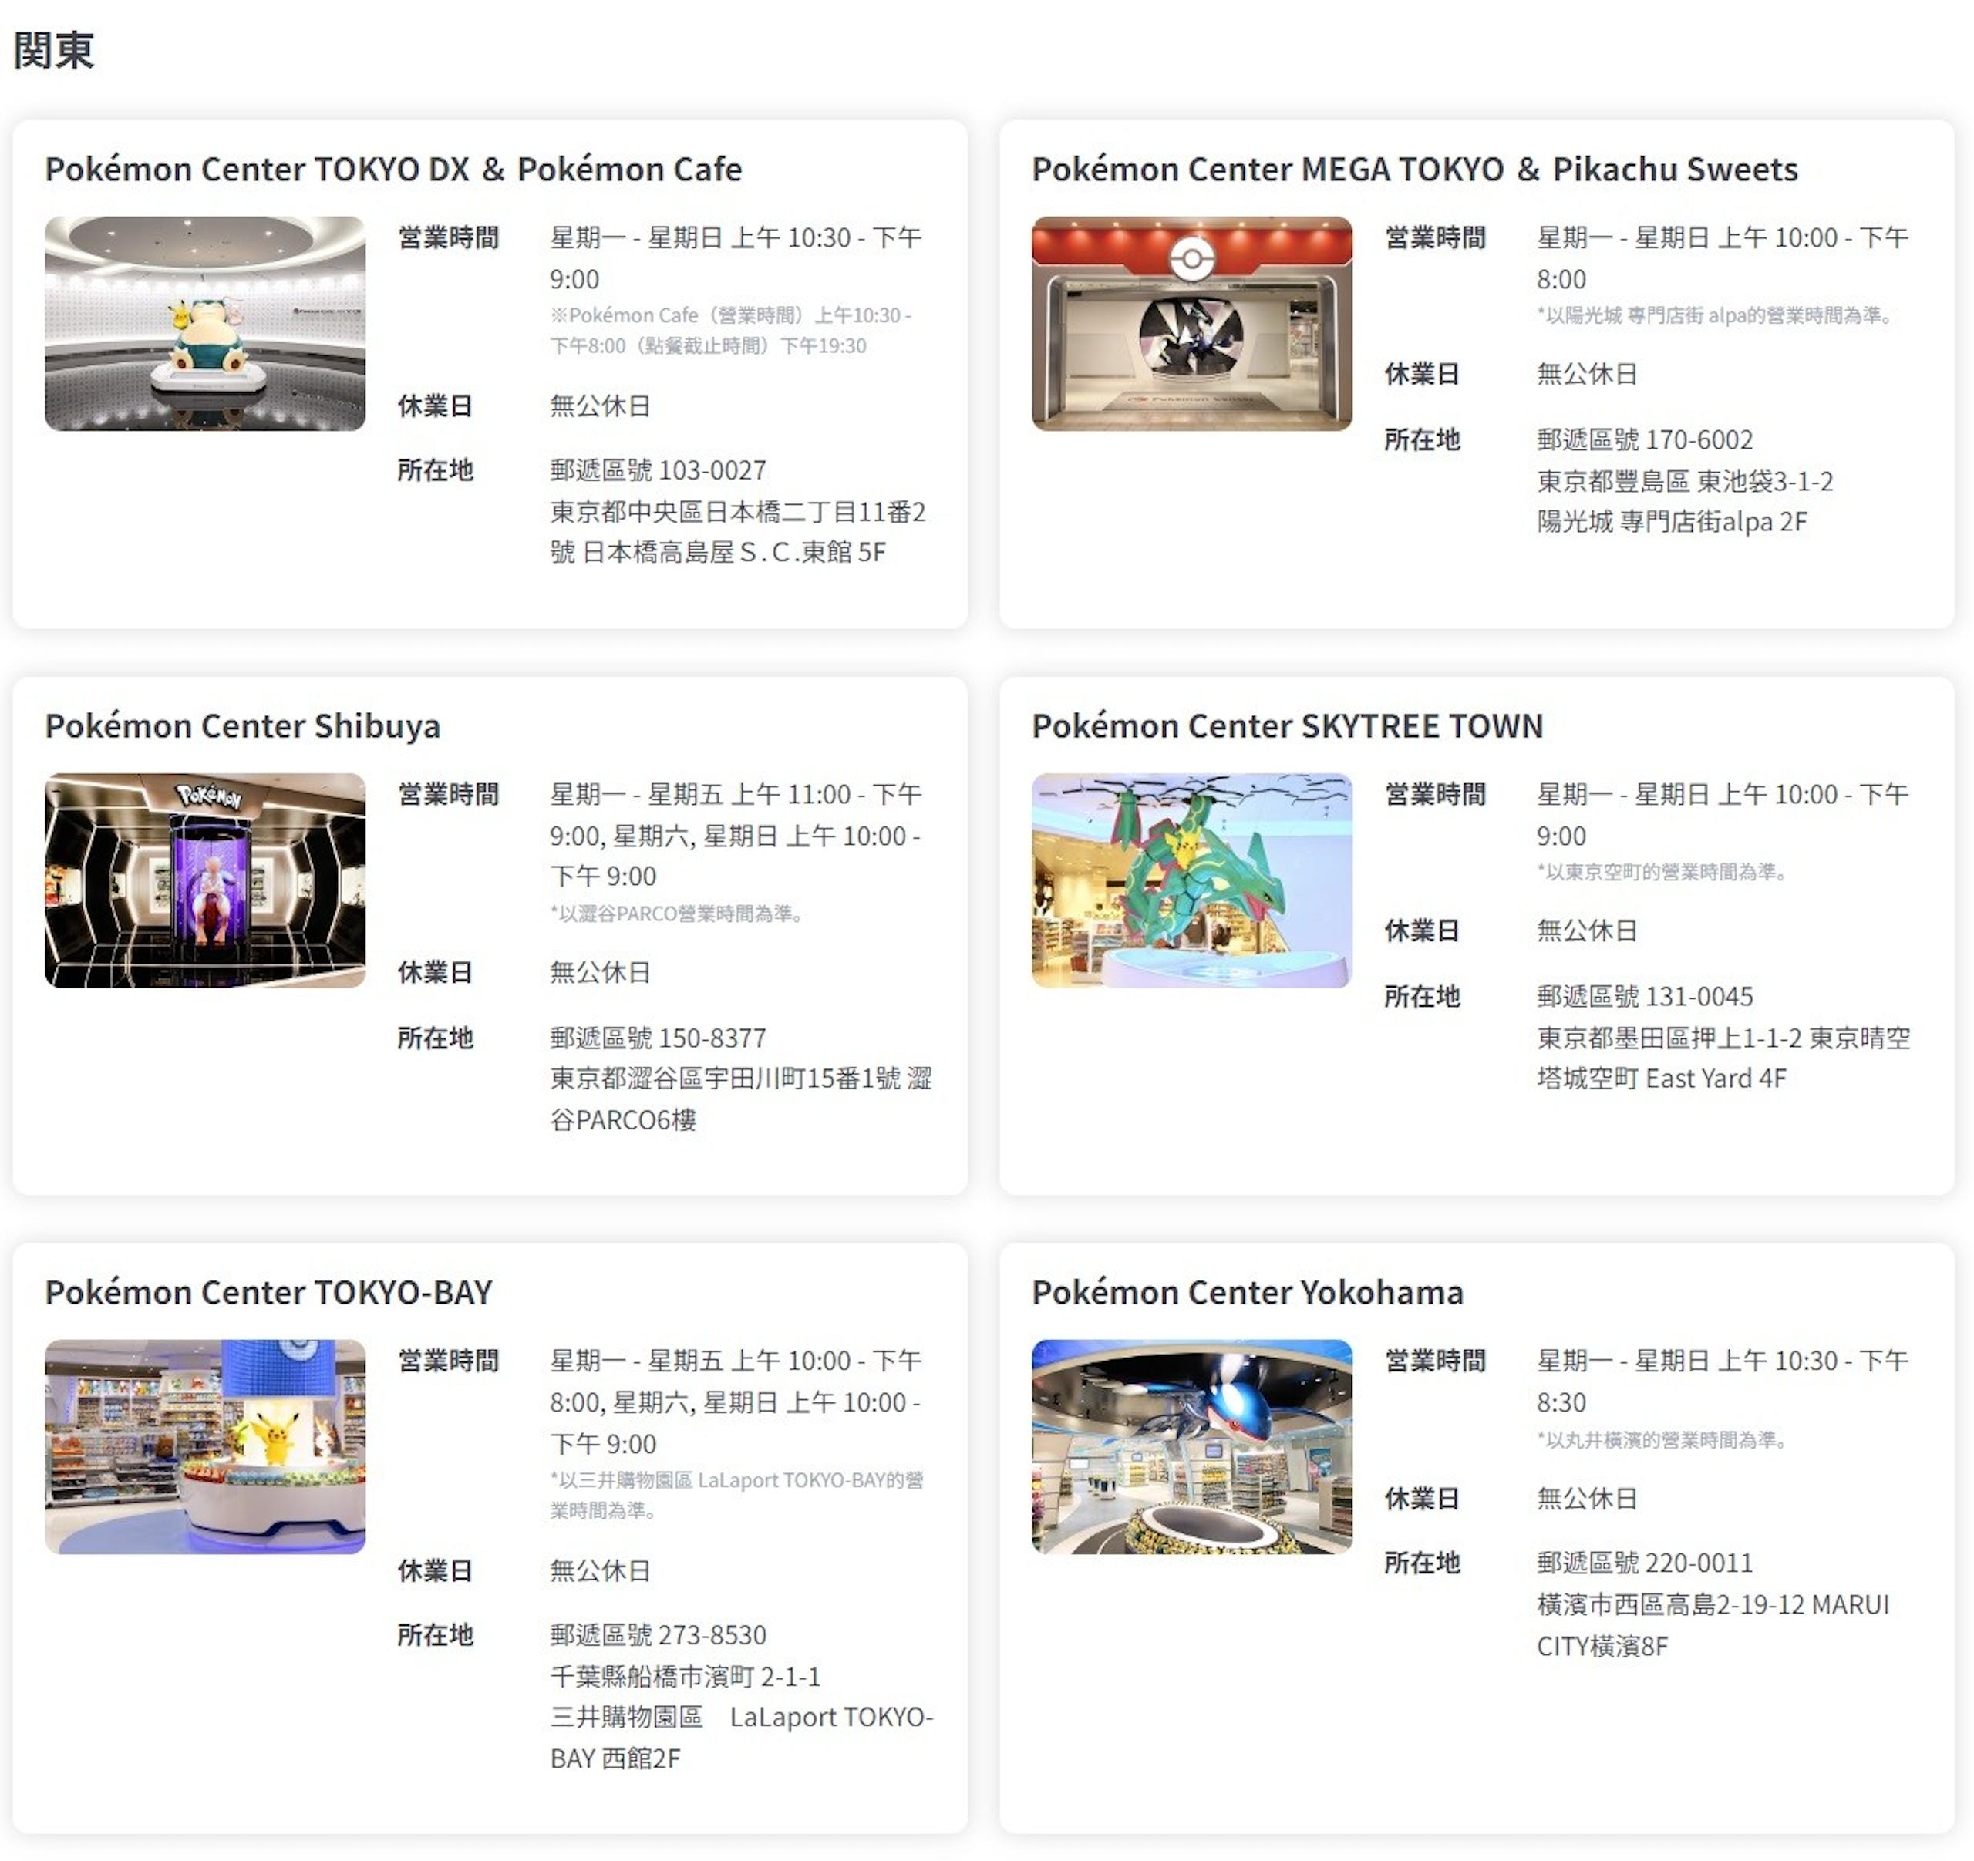Click Shibuya hours 星期一 - 星期五 上午 11:00
The height and width of the screenshot is (1861, 1974).
point(701,795)
